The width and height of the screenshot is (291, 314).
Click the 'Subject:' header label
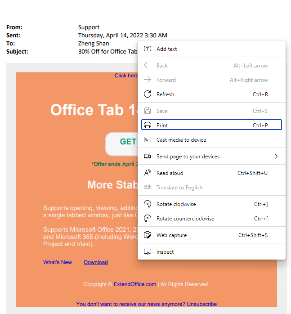(17, 51)
